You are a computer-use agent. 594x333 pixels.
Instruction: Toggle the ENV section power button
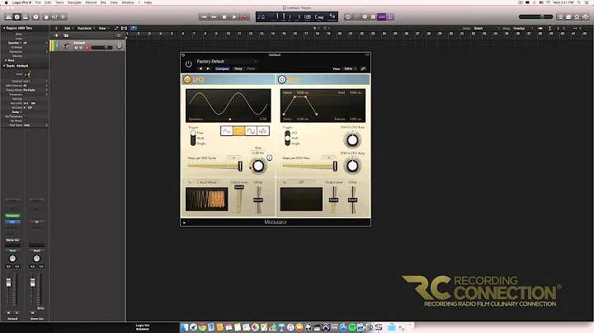pos(282,79)
